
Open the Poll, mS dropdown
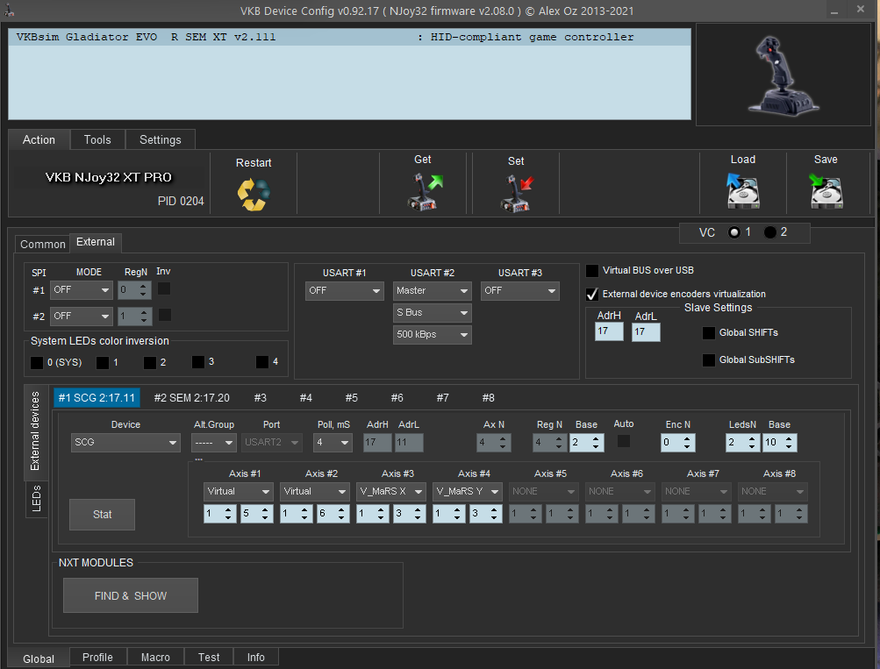(333, 443)
